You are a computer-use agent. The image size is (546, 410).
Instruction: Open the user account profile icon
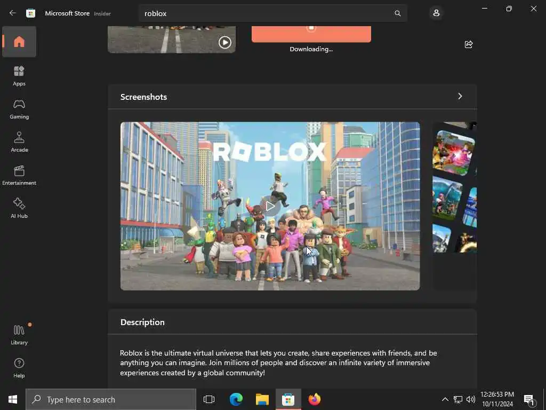click(436, 13)
